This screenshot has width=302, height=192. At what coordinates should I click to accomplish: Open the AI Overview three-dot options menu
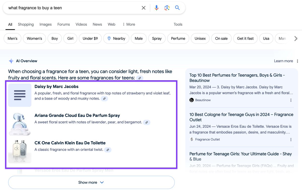(x=297, y=61)
